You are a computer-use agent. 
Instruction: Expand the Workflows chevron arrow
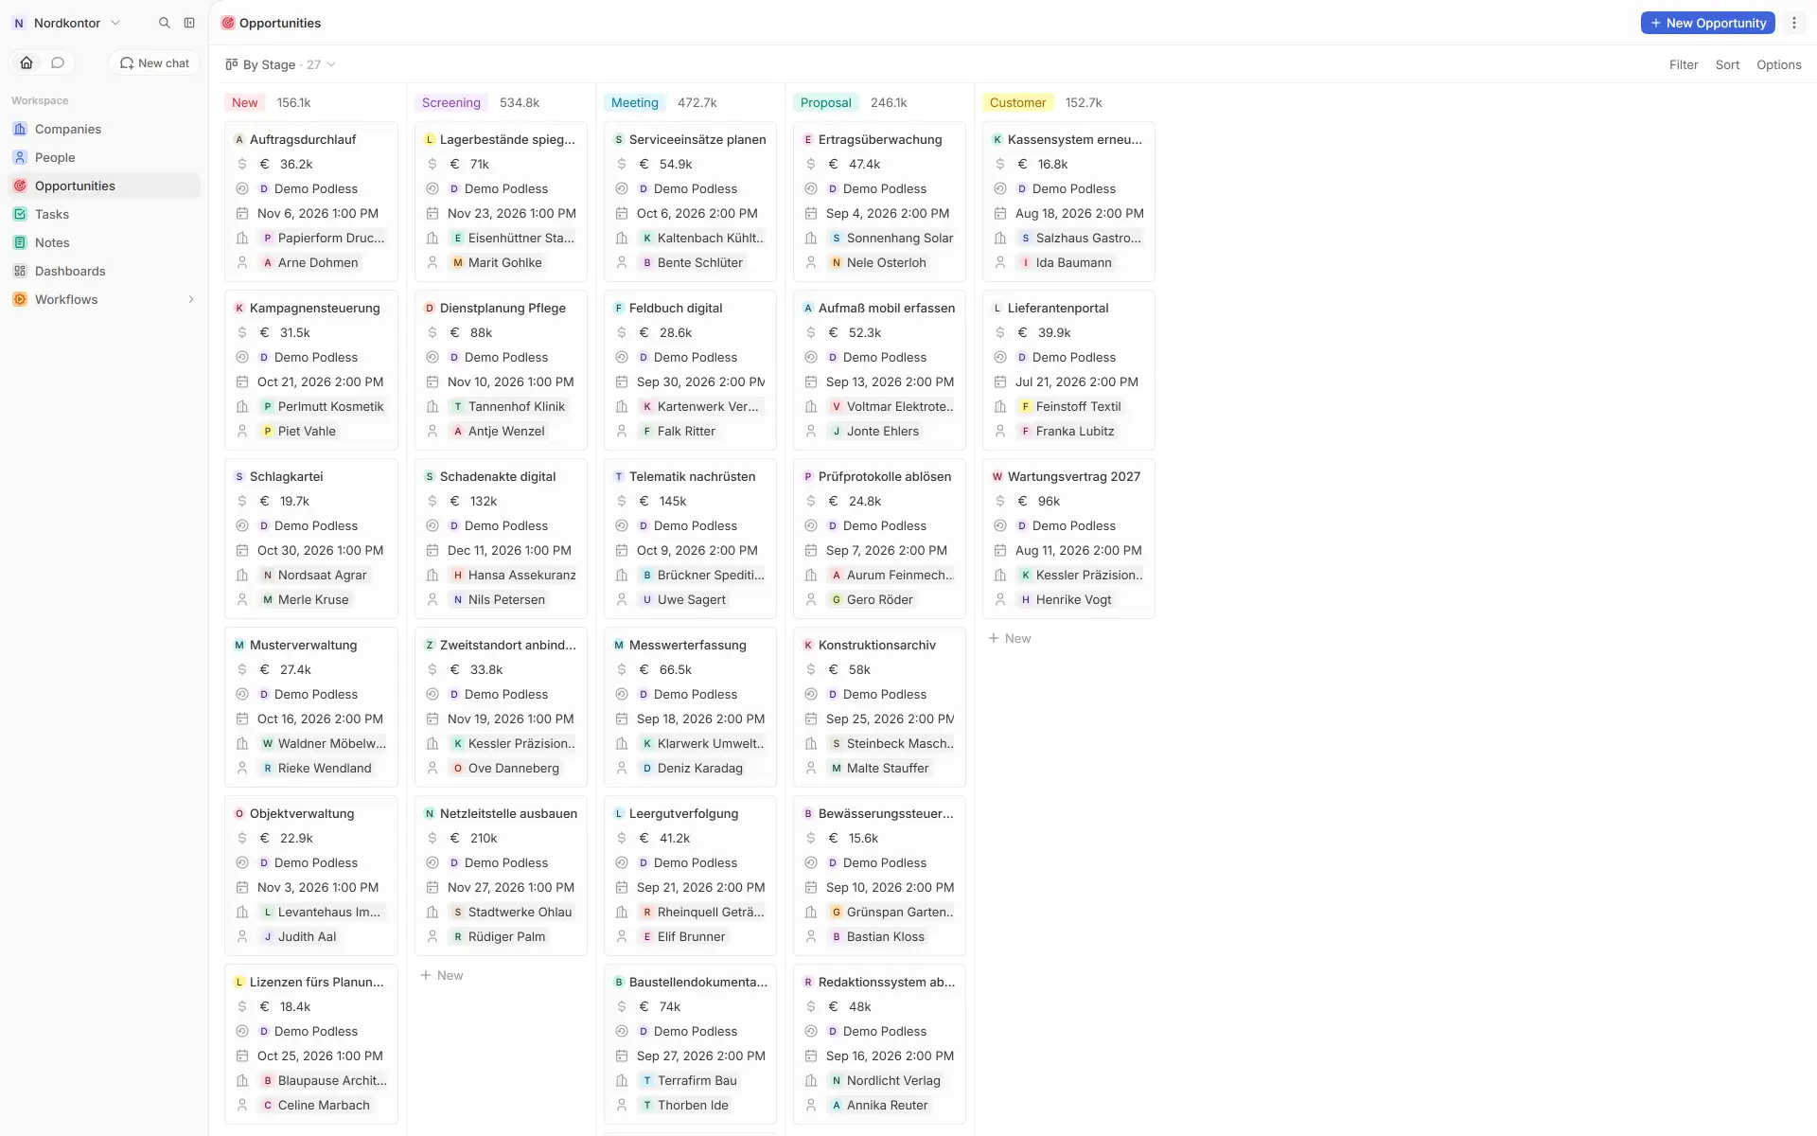pos(191,299)
